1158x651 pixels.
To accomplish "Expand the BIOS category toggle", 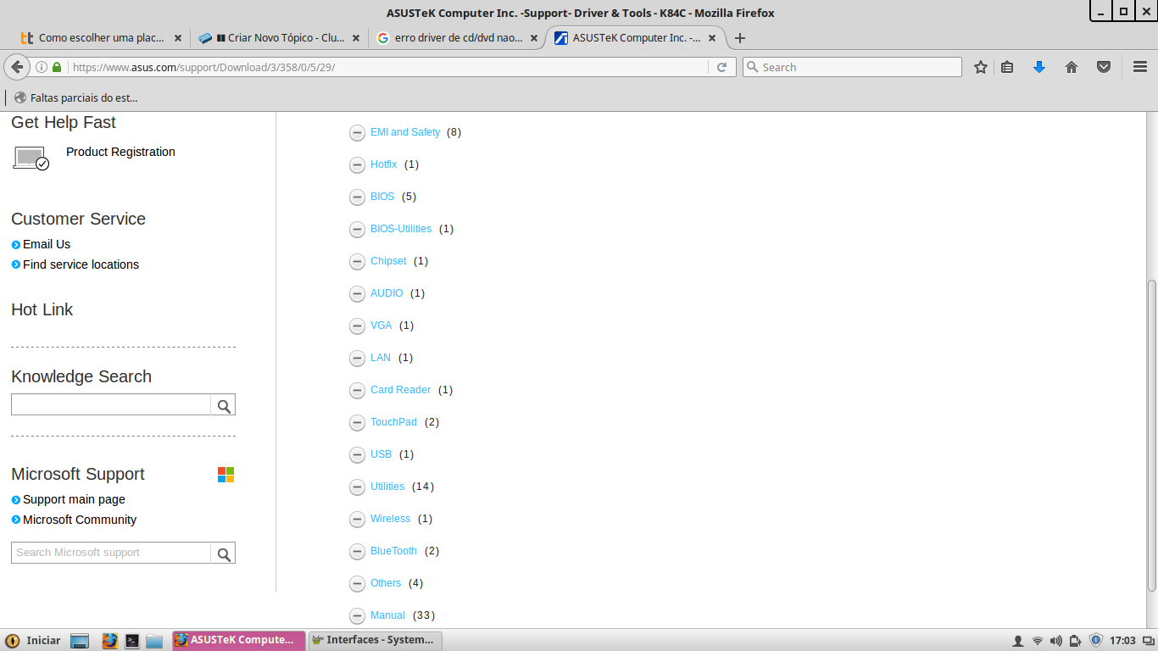I will [x=357, y=197].
